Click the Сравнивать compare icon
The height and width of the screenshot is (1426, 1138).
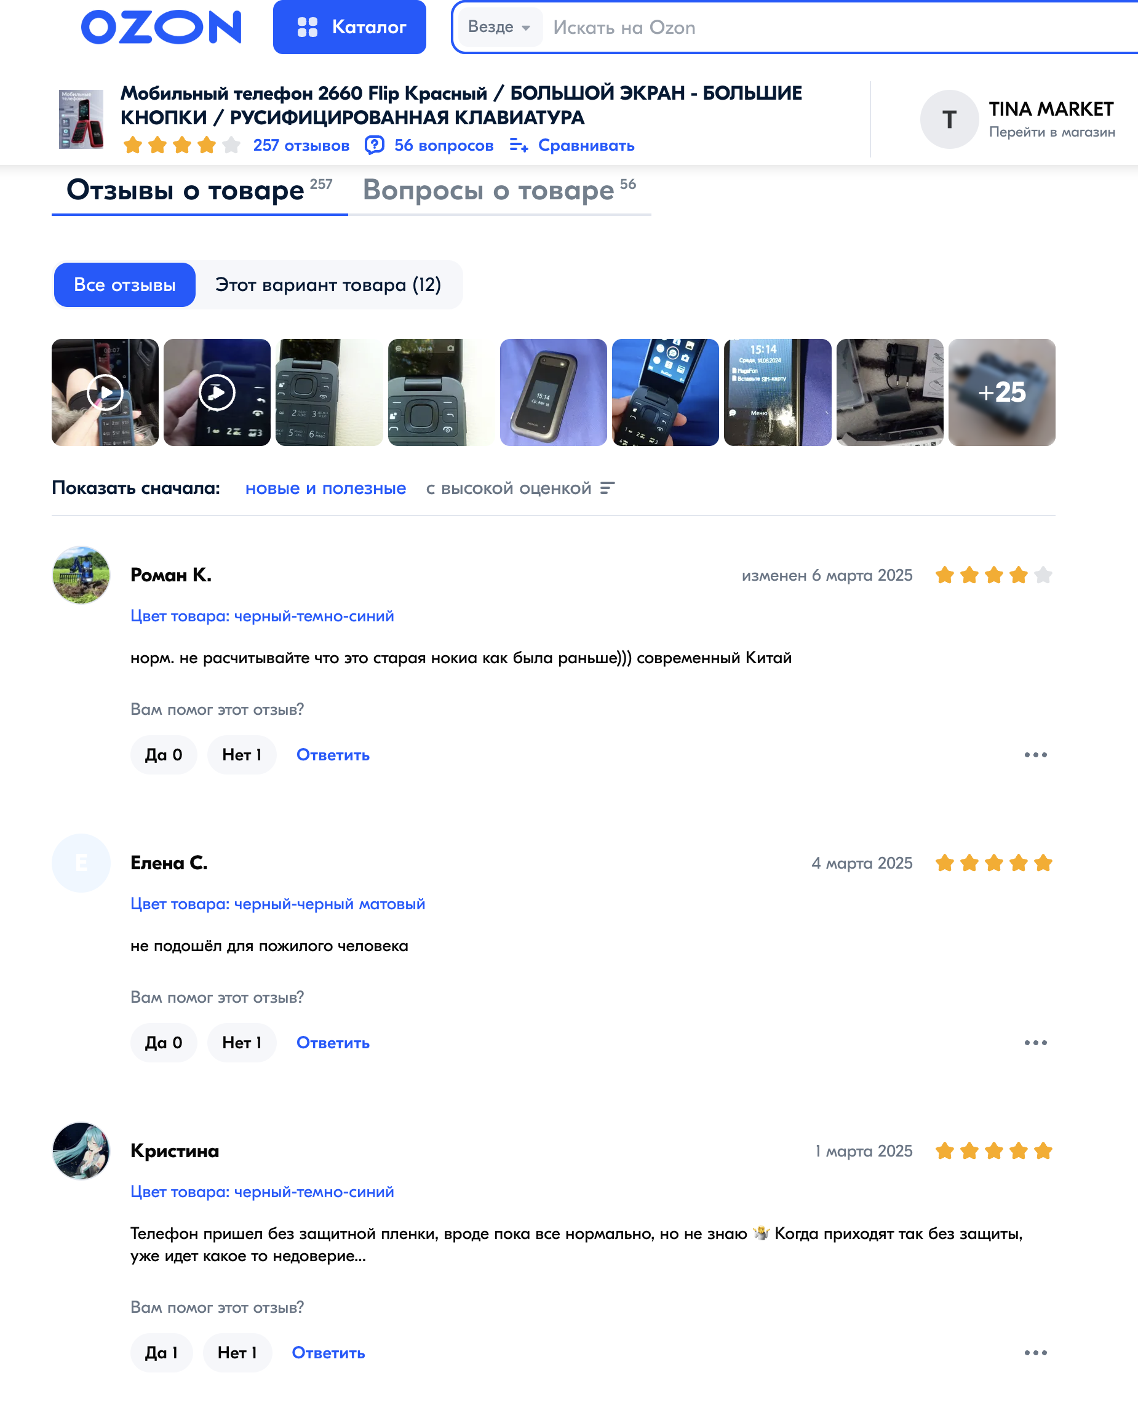pyautogui.click(x=519, y=145)
